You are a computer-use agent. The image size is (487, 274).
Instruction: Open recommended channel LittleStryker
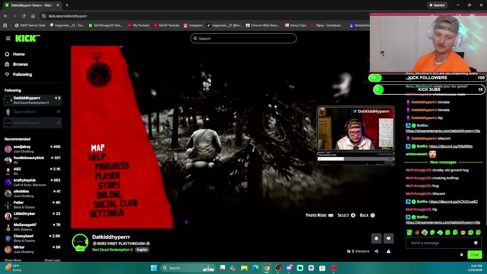[x=32, y=216]
